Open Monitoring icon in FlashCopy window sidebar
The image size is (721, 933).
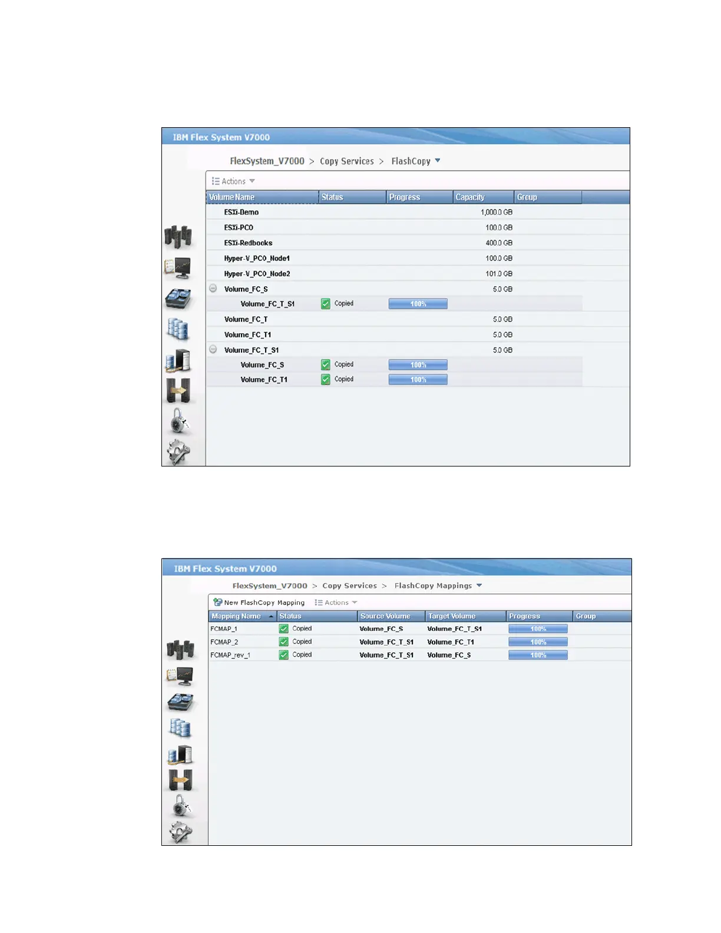178,269
